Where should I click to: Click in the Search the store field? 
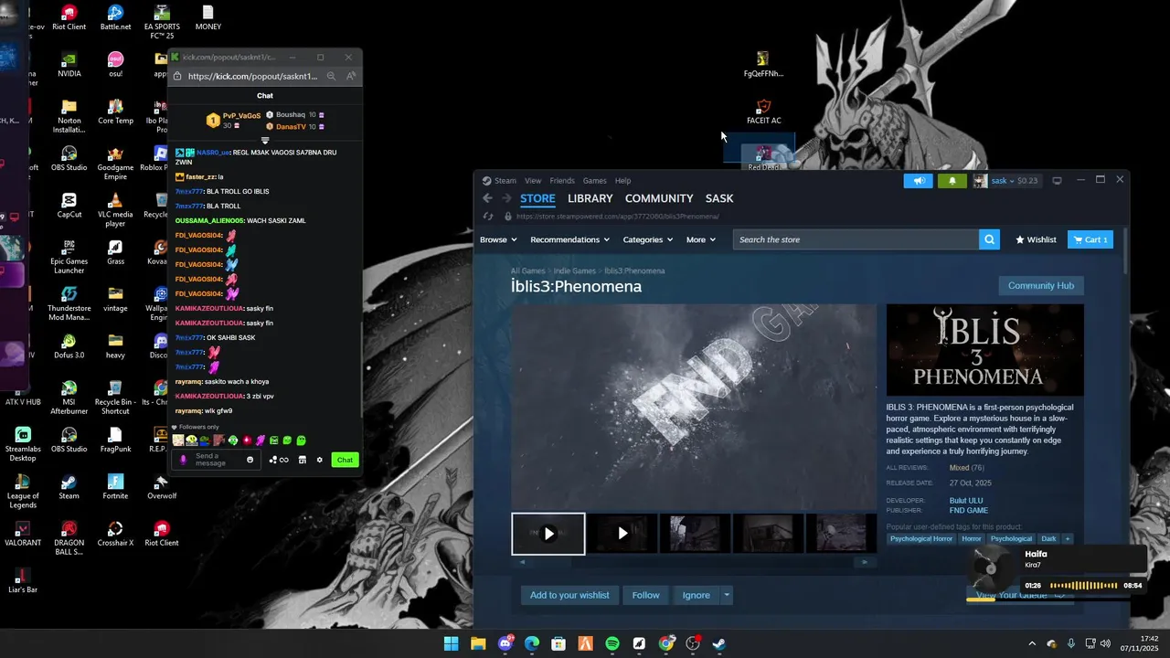pyautogui.click(x=856, y=239)
